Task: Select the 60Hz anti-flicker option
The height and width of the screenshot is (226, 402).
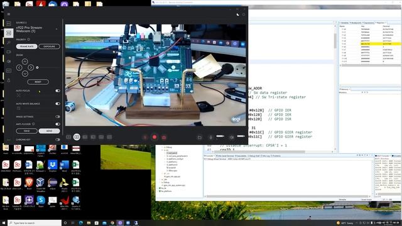Action: click(49, 131)
